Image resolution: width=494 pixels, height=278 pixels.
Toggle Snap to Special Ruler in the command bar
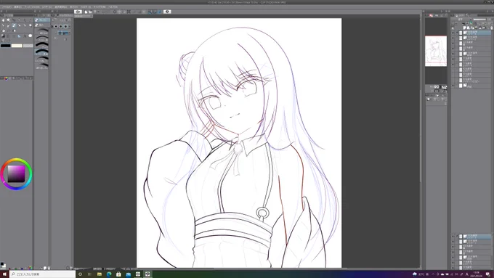(155, 12)
